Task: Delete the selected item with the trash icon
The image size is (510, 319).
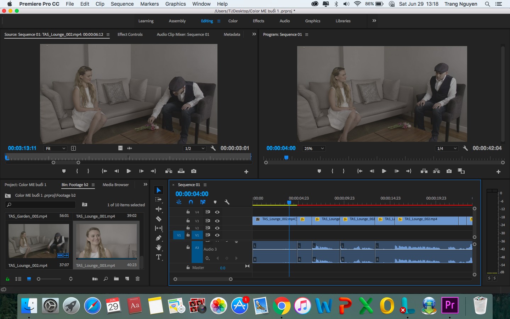Action: click(137, 279)
